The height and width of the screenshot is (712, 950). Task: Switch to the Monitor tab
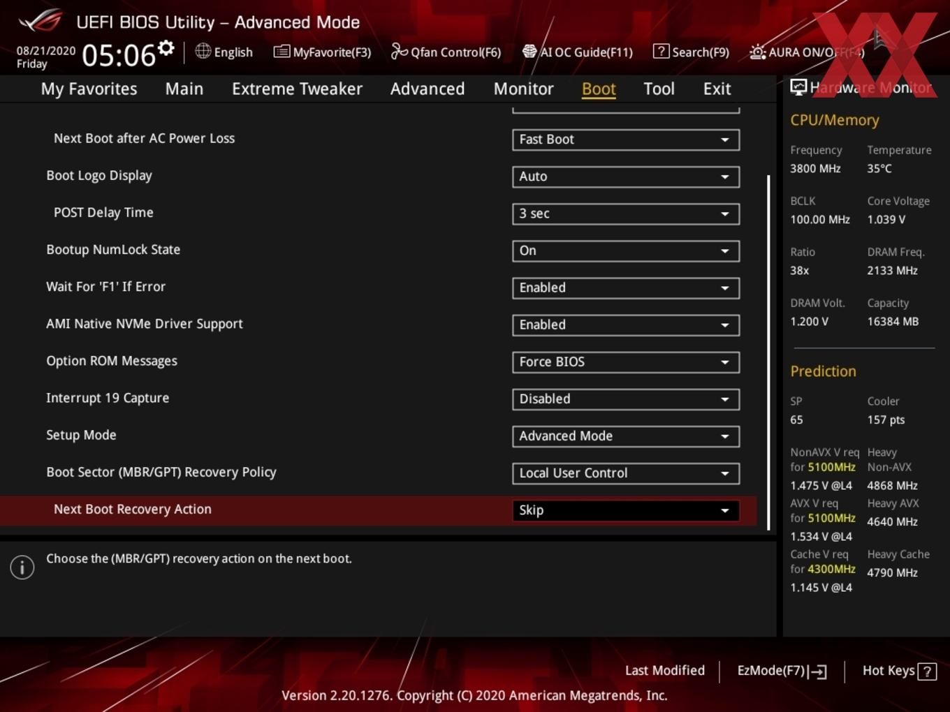523,89
